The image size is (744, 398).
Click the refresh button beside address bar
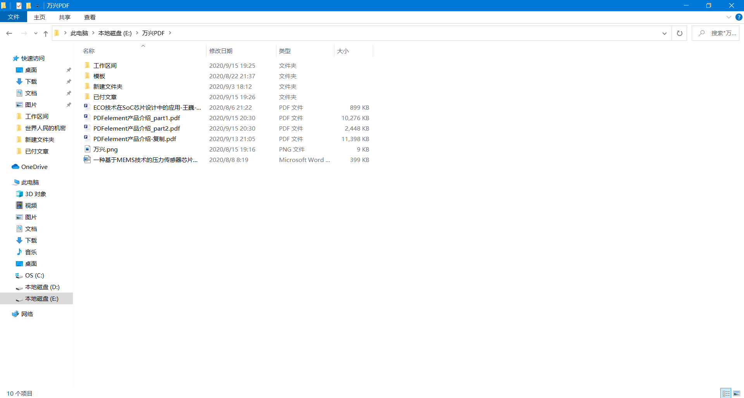[x=679, y=33]
